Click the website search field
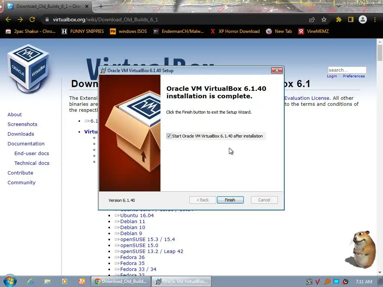The image size is (383, 287). (x=347, y=70)
